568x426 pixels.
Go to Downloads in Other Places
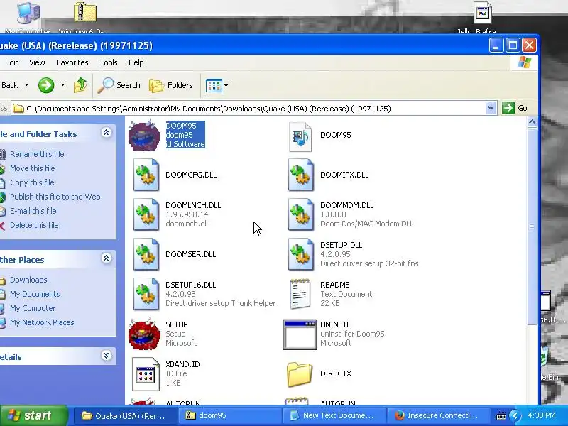tap(28, 280)
